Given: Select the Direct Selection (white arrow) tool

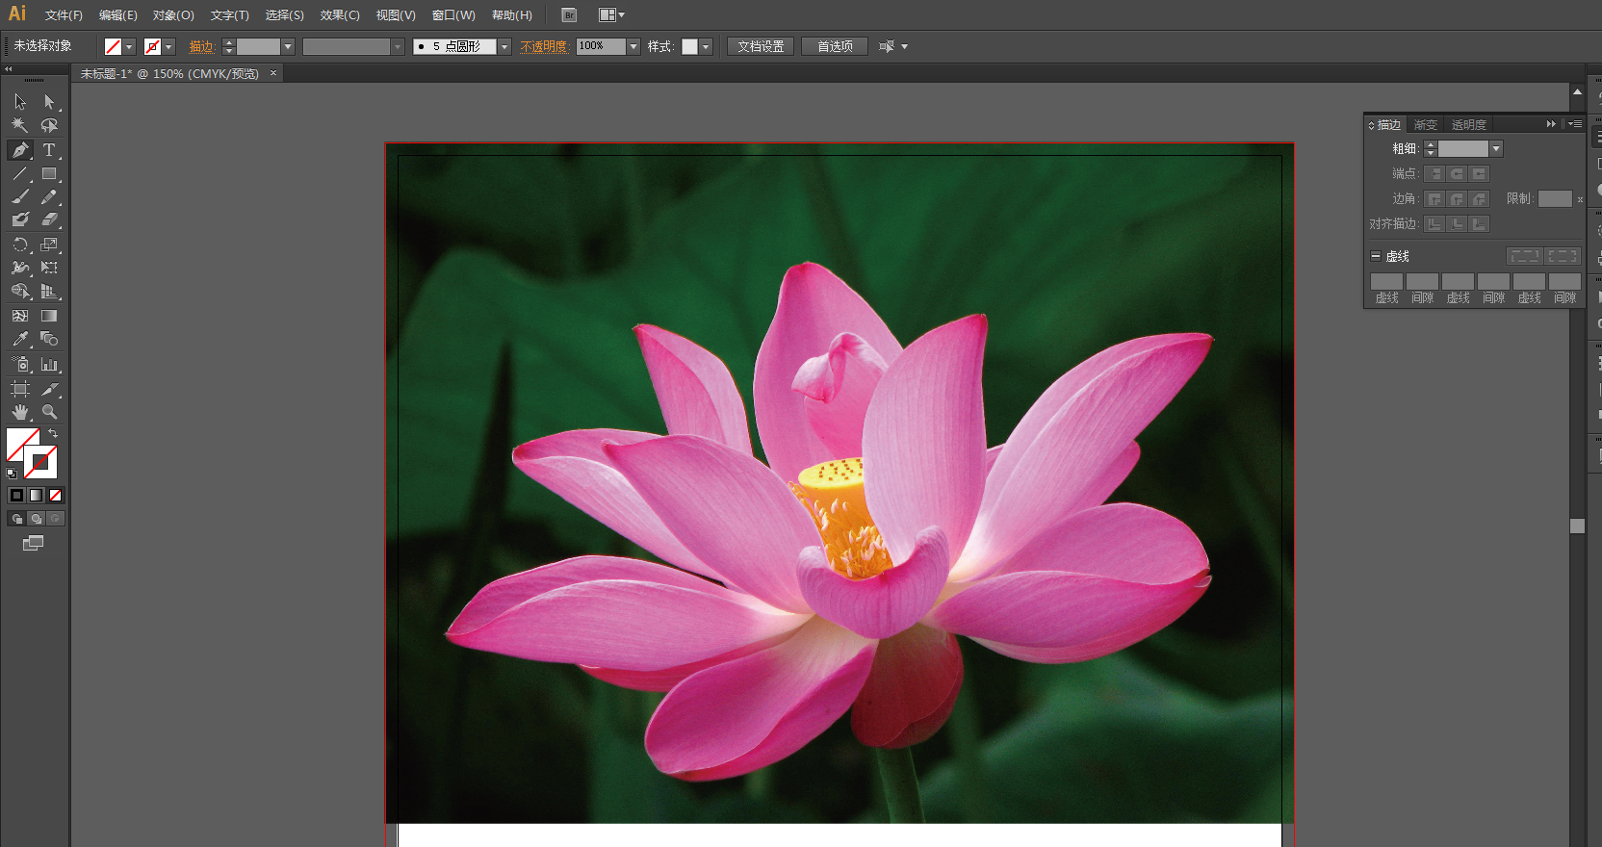Looking at the screenshot, I should (x=49, y=102).
